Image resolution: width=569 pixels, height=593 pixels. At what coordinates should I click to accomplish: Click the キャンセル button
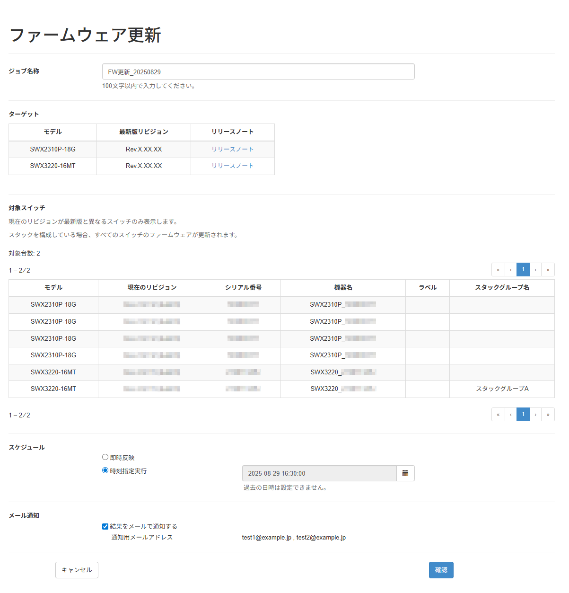[x=77, y=570]
